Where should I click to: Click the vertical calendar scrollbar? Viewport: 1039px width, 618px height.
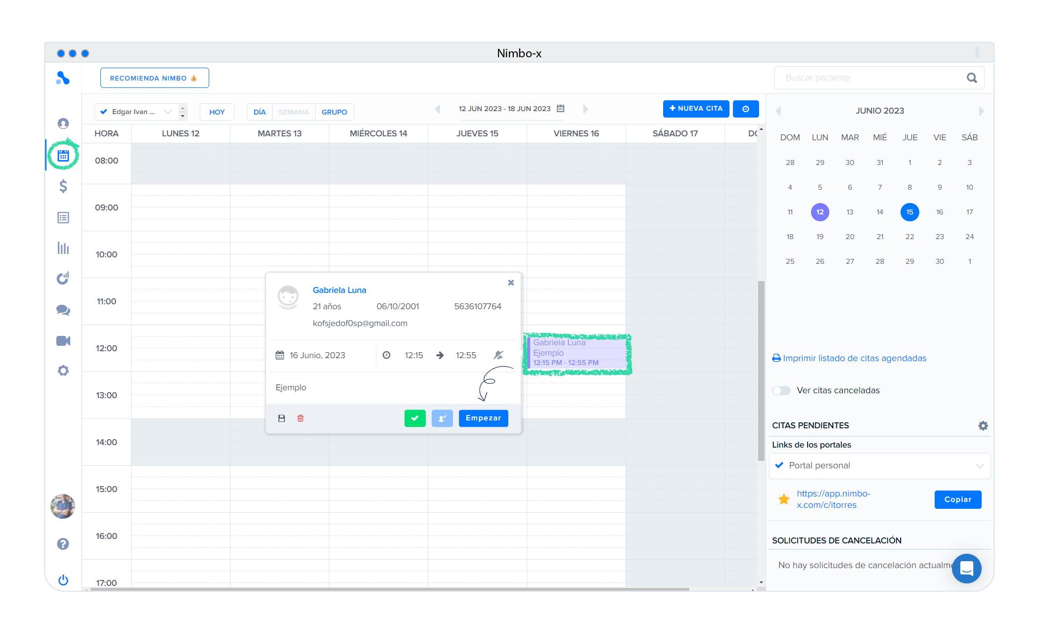(761, 371)
